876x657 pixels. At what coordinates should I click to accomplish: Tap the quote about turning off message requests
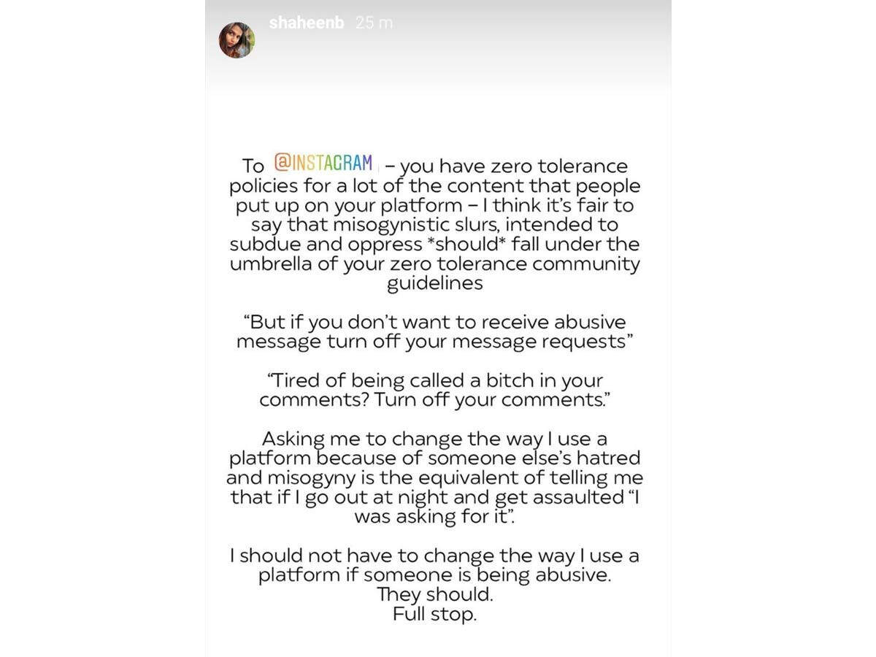click(434, 331)
